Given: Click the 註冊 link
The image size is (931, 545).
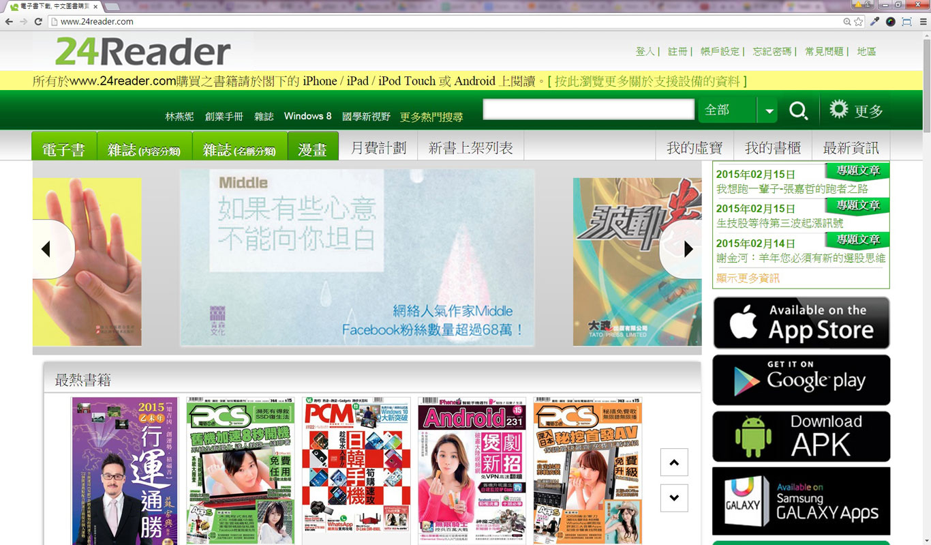Looking at the screenshot, I should [x=677, y=51].
